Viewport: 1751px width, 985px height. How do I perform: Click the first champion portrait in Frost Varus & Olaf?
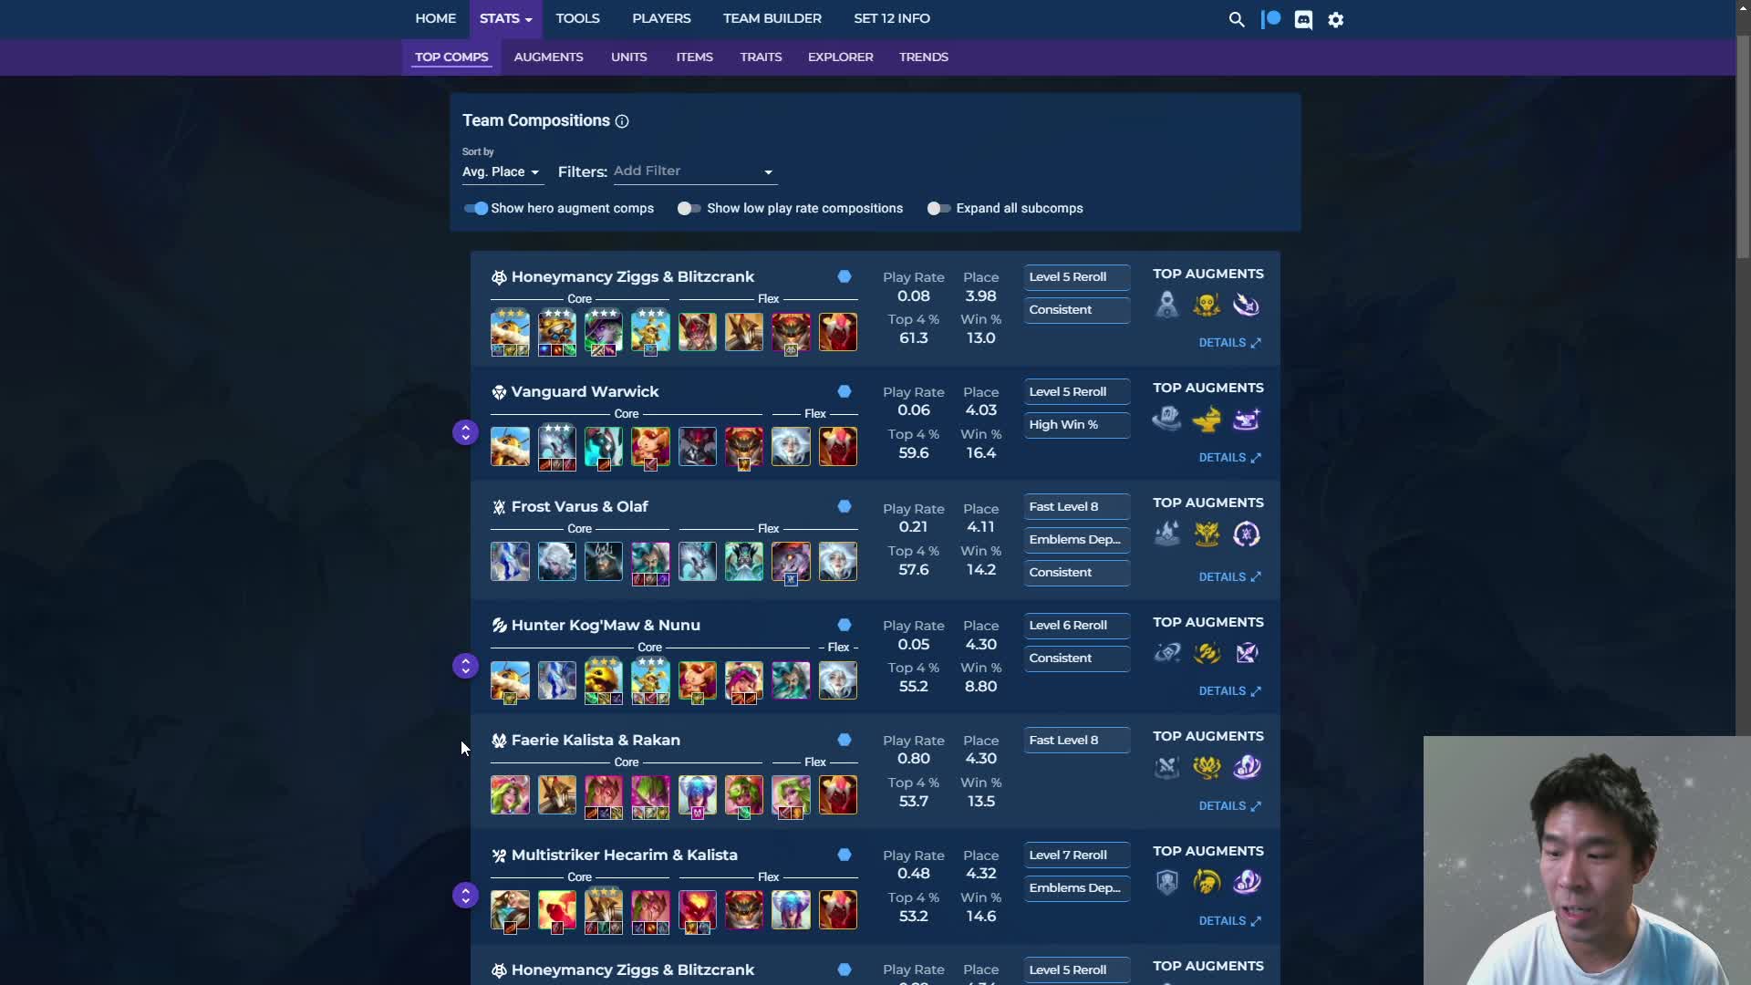pyautogui.click(x=510, y=562)
